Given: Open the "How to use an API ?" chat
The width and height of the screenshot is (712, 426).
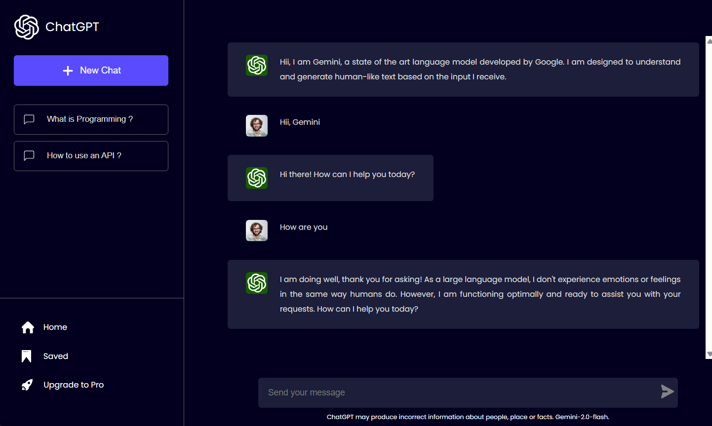Looking at the screenshot, I should 84,155.
